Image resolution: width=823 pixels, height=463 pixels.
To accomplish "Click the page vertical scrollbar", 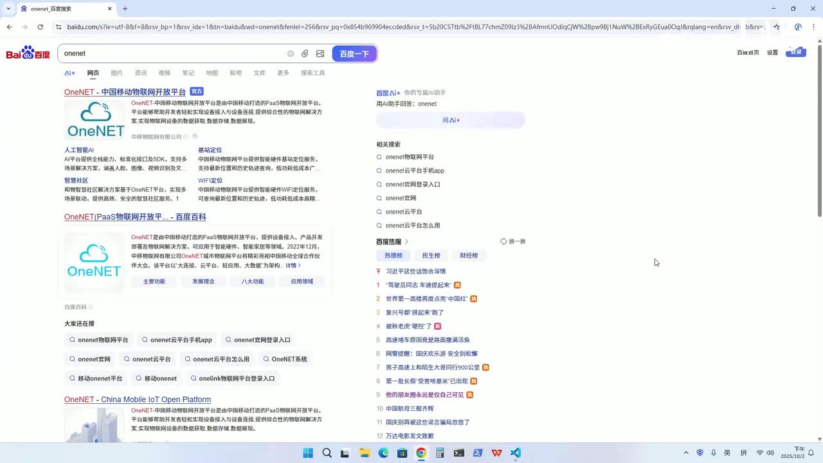I will 819,131.
